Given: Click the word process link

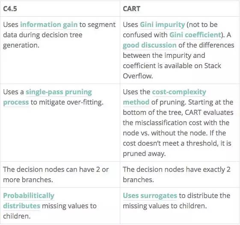Looking at the screenshot, I should (x=16, y=102).
